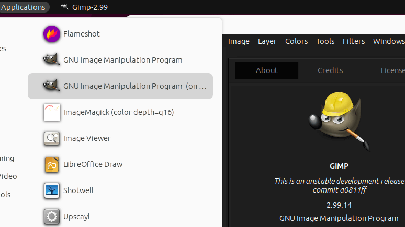Select ImageMagick (color depth=q16) label
Image resolution: width=405 pixels, height=227 pixels.
coord(119,112)
